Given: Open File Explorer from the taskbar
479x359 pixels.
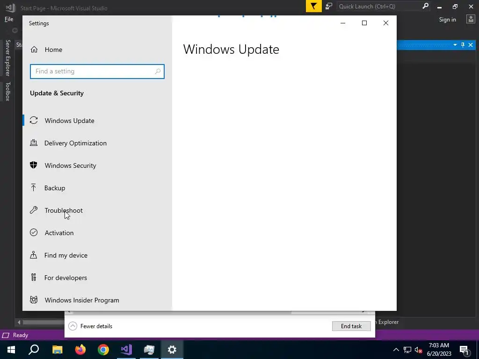Looking at the screenshot, I should coord(57,350).
